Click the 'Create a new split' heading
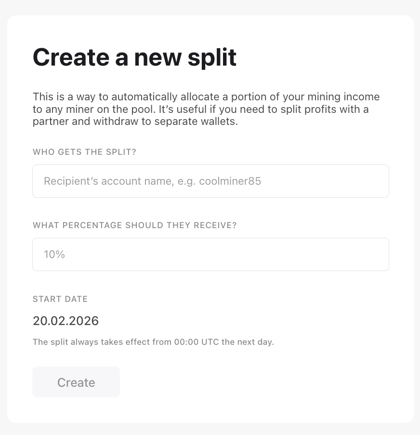Image resolution: width=420 pixels, height=435 pixels. point(134,57)
